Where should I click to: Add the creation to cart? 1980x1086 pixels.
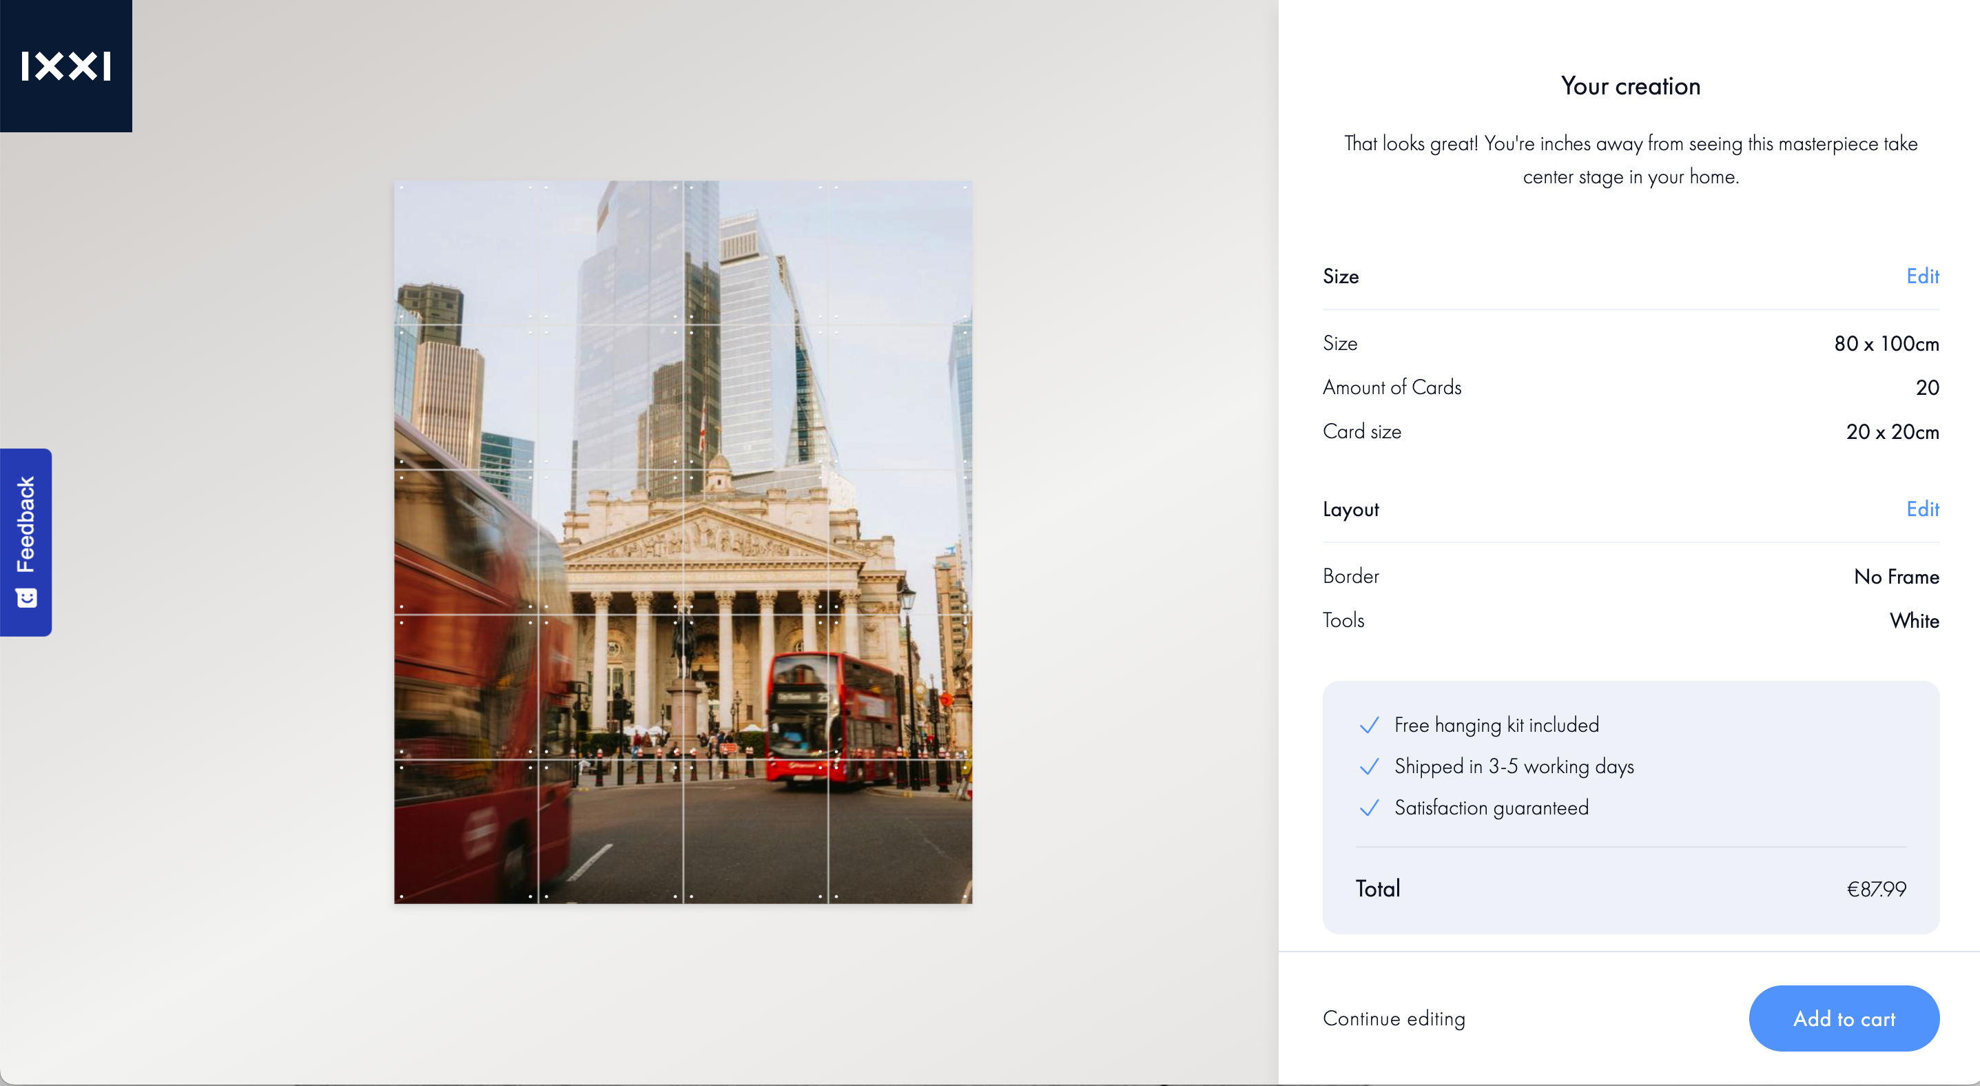point(1844,1018)
